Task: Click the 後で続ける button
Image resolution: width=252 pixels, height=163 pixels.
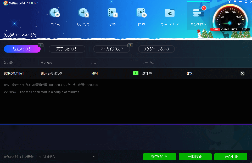Action: (160, 157)
